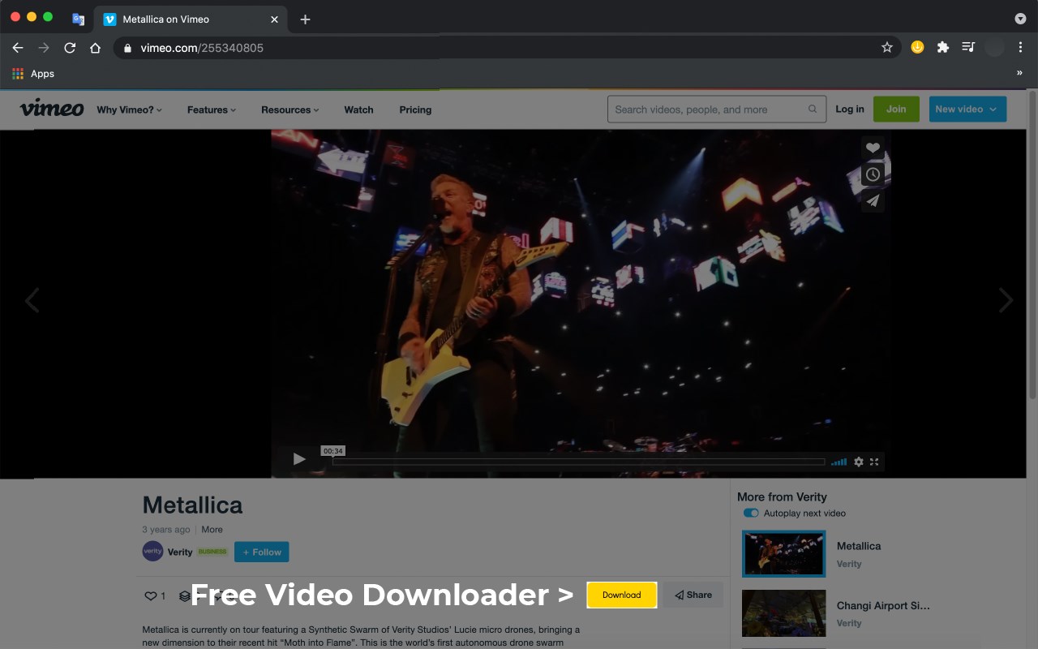Click the Verity channel avatar
The width and height of the screenshot is (1038, 649).
tap(152, 552)
